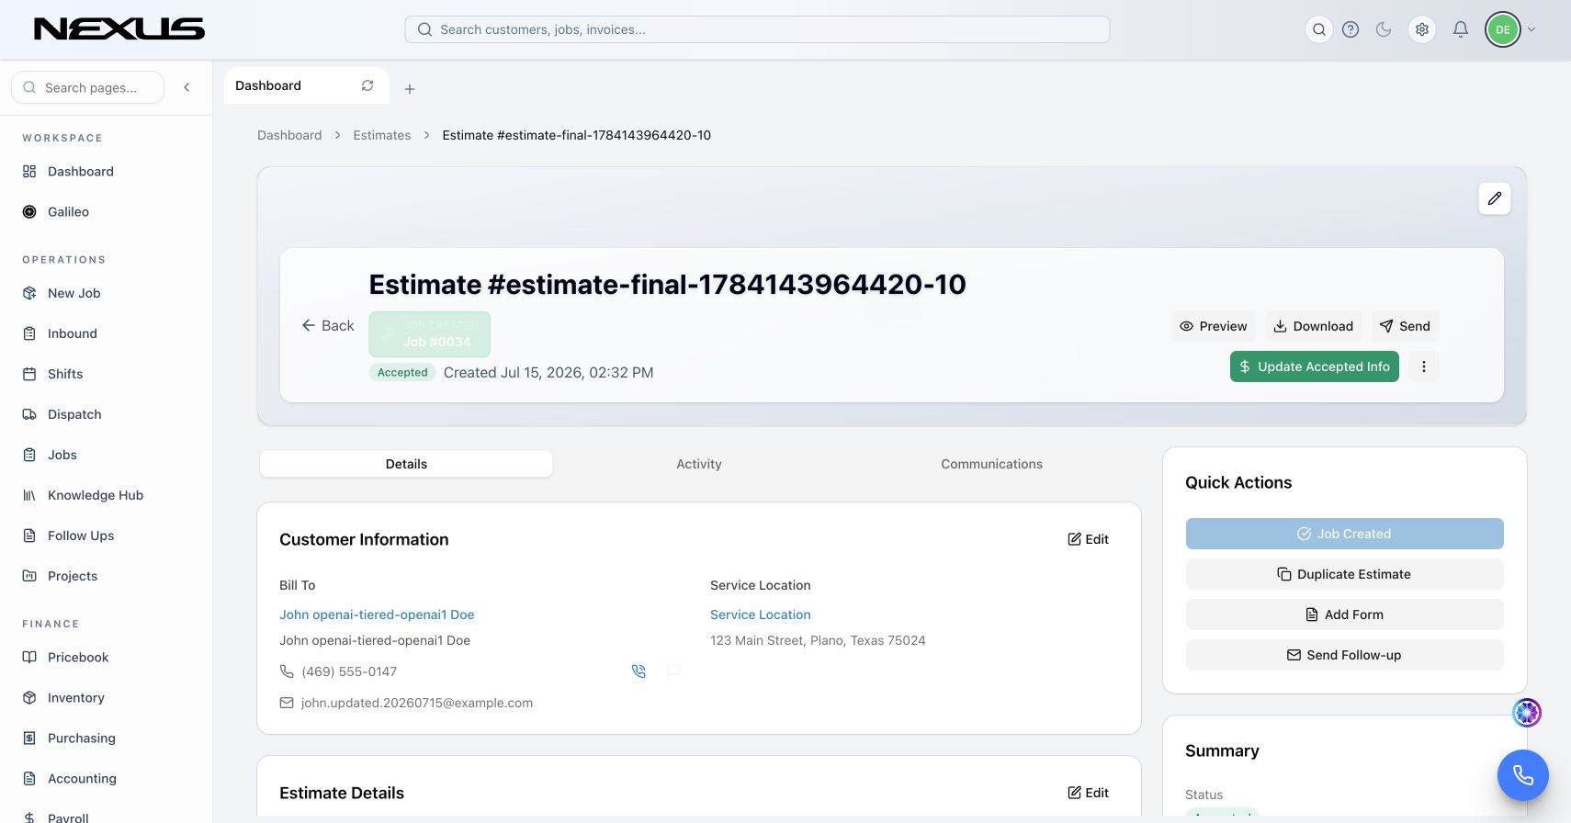Send the estimate

[x=1406, y=326]
